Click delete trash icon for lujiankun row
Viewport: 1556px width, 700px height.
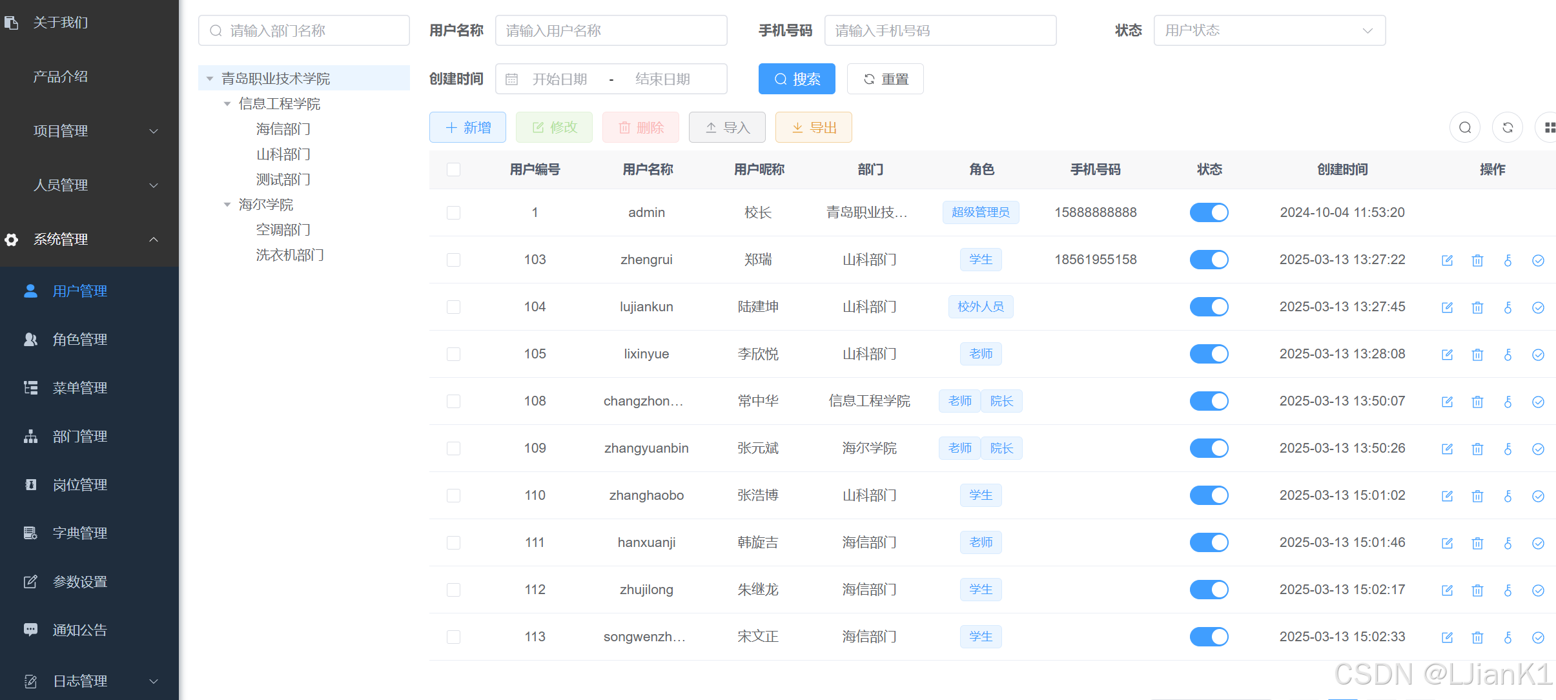point(1477,307)
